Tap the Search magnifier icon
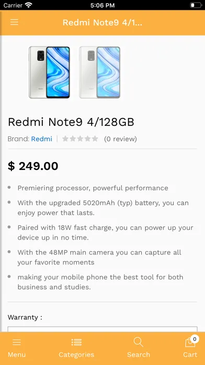Screen dimensions: 205x365 coord(139,342)
